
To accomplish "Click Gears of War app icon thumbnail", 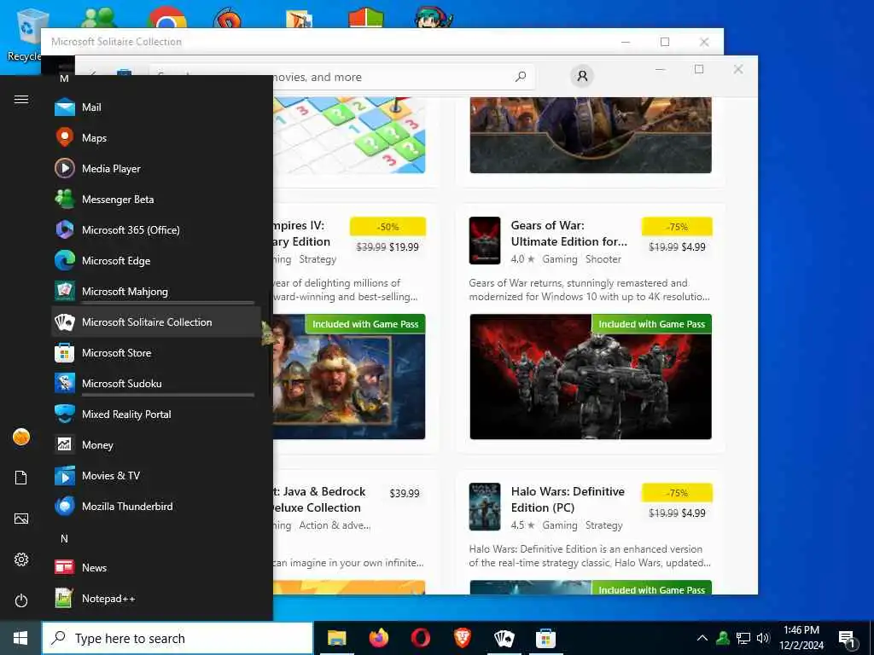I will click(485, 240).
